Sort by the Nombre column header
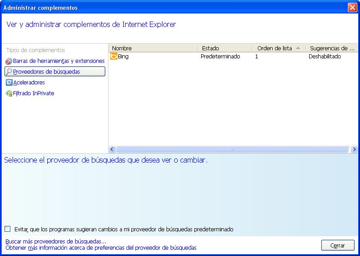Screen dimensions: 360x256 click(153, 48)
